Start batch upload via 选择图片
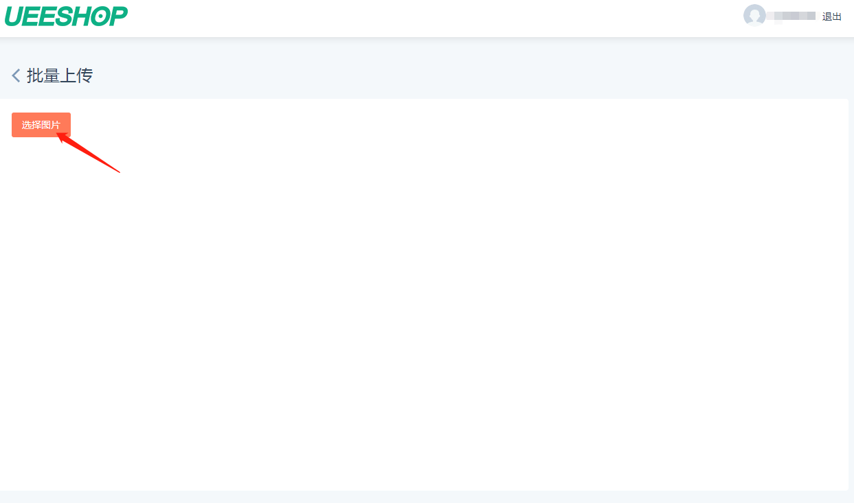This screenshot has width=854, height=503. coord(41,125)
